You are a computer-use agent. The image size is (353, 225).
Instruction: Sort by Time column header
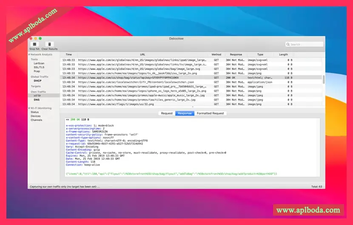point(68,54)
